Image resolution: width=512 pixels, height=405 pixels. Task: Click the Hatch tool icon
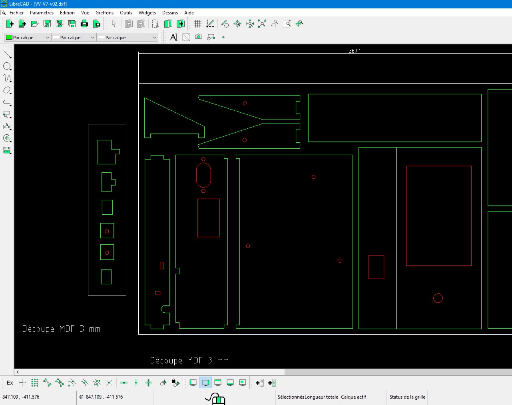pos(186,37)
